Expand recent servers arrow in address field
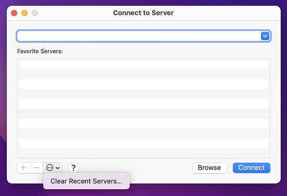Image resolution: width=287 pixels, height=196 pixels. click(265, 36)
